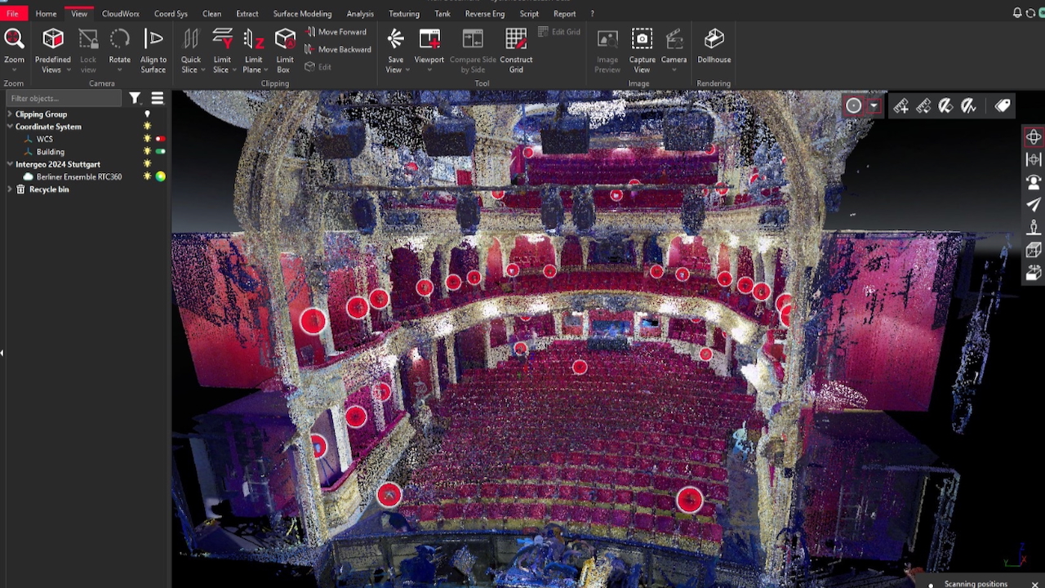1045x588 pixels.
Task: Open the Surface Modeling ribbon tab
Action: 302,14
